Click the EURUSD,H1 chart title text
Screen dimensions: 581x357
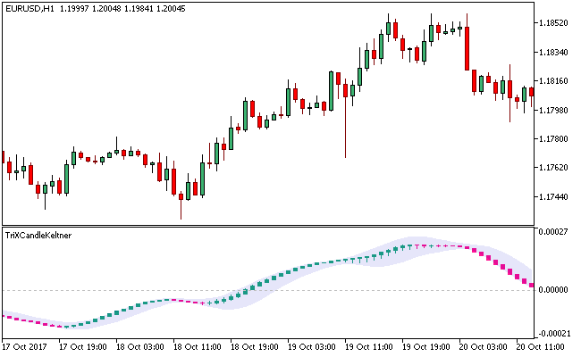[29, 9]
